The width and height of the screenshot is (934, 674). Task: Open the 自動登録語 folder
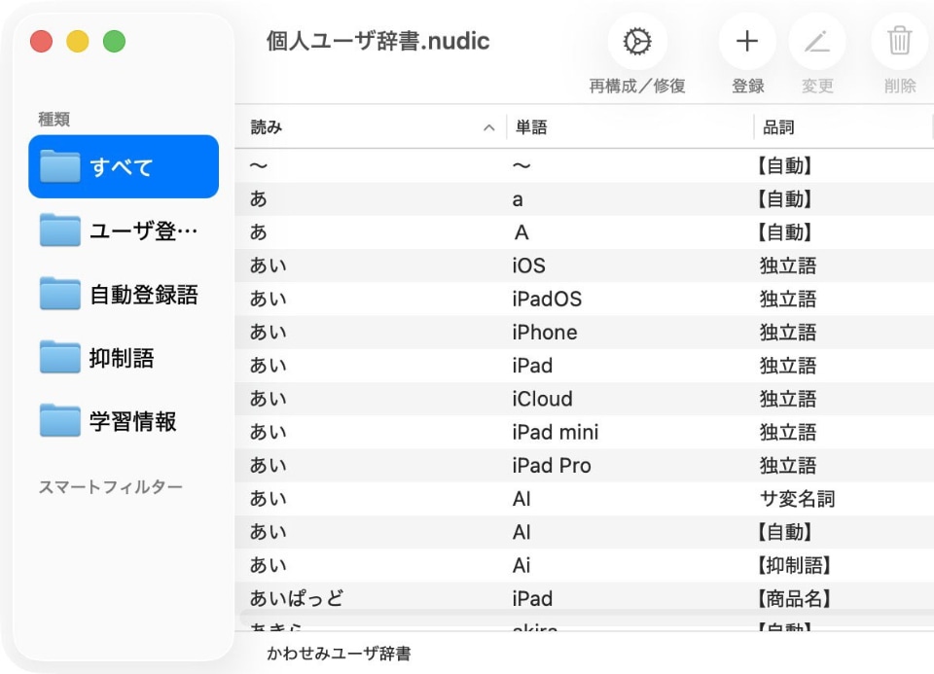[124, 295]
